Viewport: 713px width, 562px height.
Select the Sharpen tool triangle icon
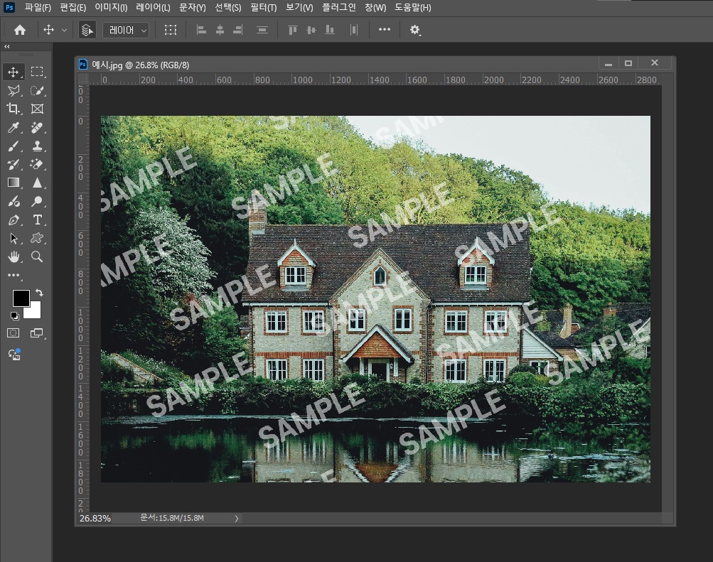(x=37, y=183)
